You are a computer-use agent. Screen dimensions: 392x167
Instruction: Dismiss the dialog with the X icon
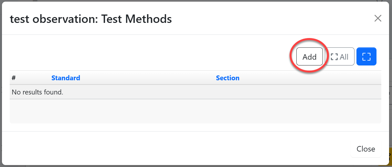pos(377,18)
